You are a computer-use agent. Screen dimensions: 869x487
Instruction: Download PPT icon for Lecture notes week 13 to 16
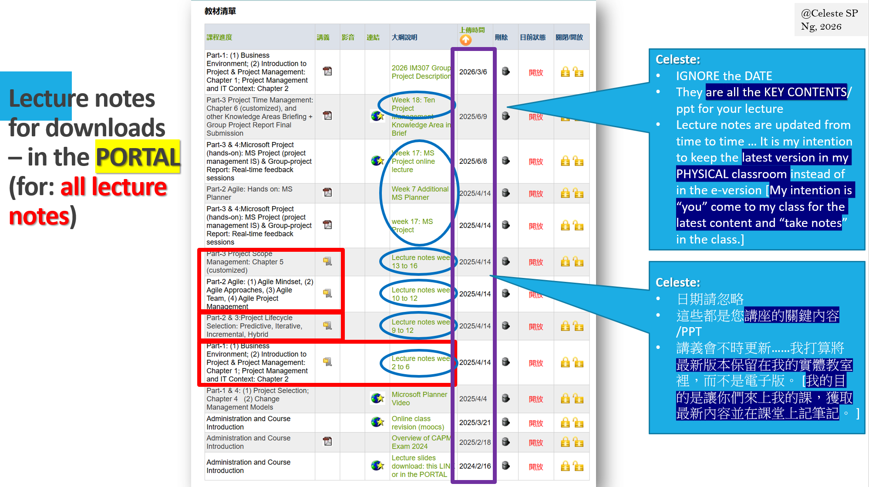click(x=327, y=261)
